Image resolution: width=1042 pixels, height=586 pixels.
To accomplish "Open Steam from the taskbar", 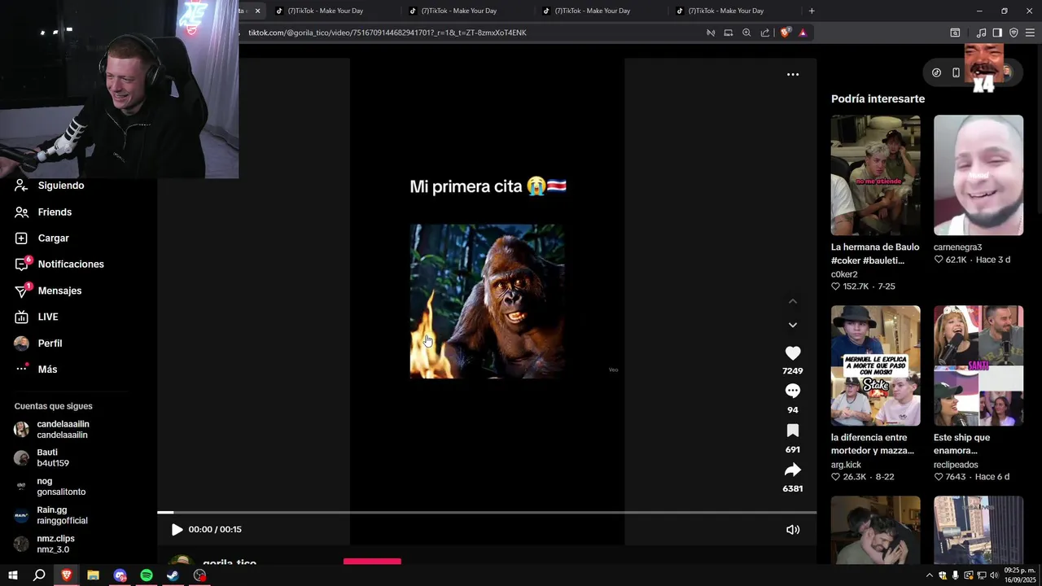I will click(173, 575).
